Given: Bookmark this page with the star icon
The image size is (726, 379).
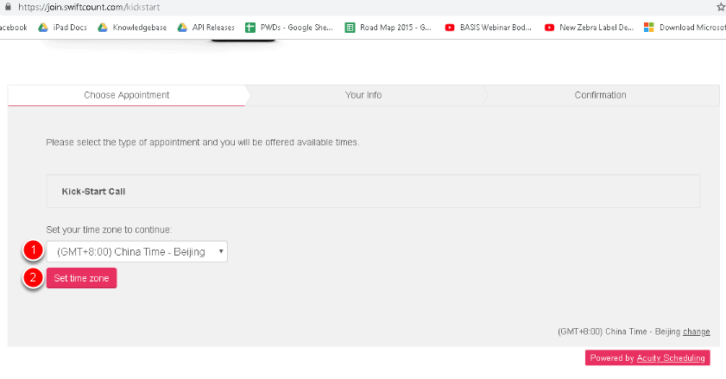Looking at the screenshot, I should click(721, 7).
